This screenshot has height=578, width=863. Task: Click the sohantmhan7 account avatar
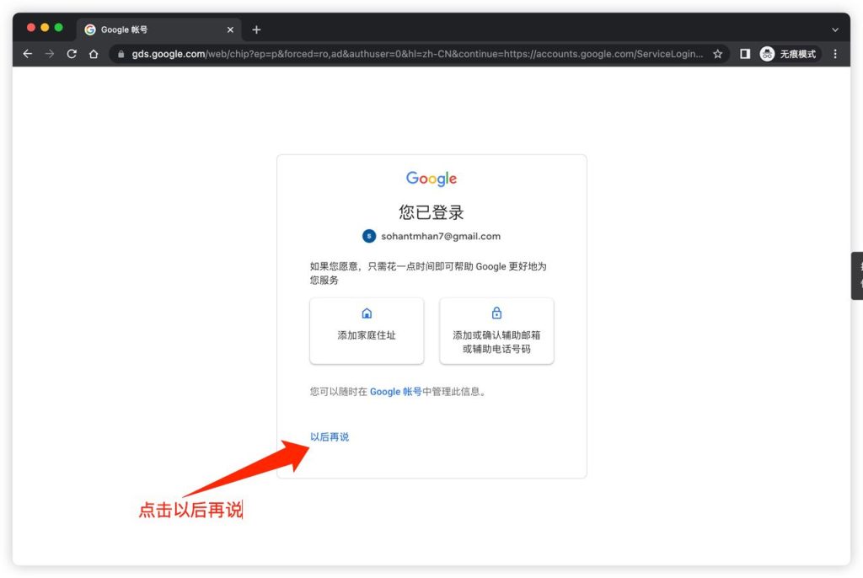click(x=369, y=236)
